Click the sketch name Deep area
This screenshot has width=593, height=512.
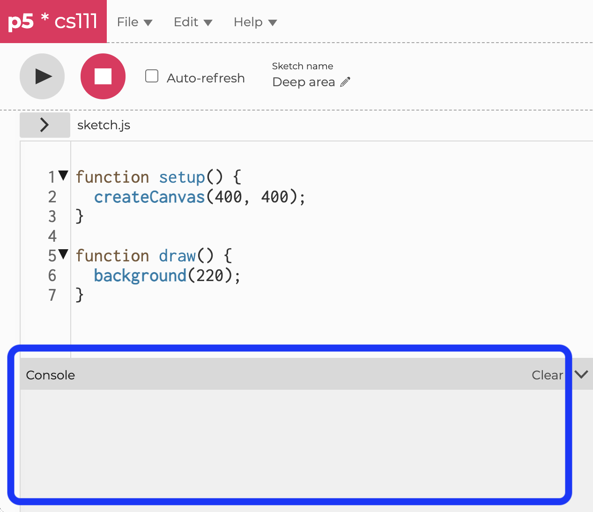(x=304, y=82)
